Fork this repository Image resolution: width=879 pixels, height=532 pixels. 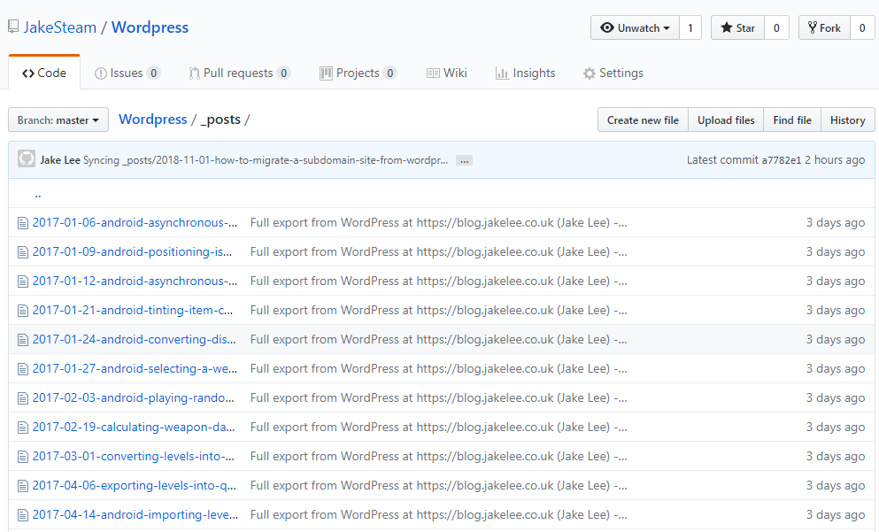(x=824, y=28)
